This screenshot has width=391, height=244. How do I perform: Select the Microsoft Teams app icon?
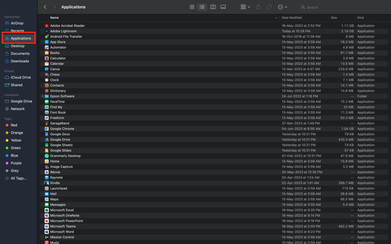(47, 226)
